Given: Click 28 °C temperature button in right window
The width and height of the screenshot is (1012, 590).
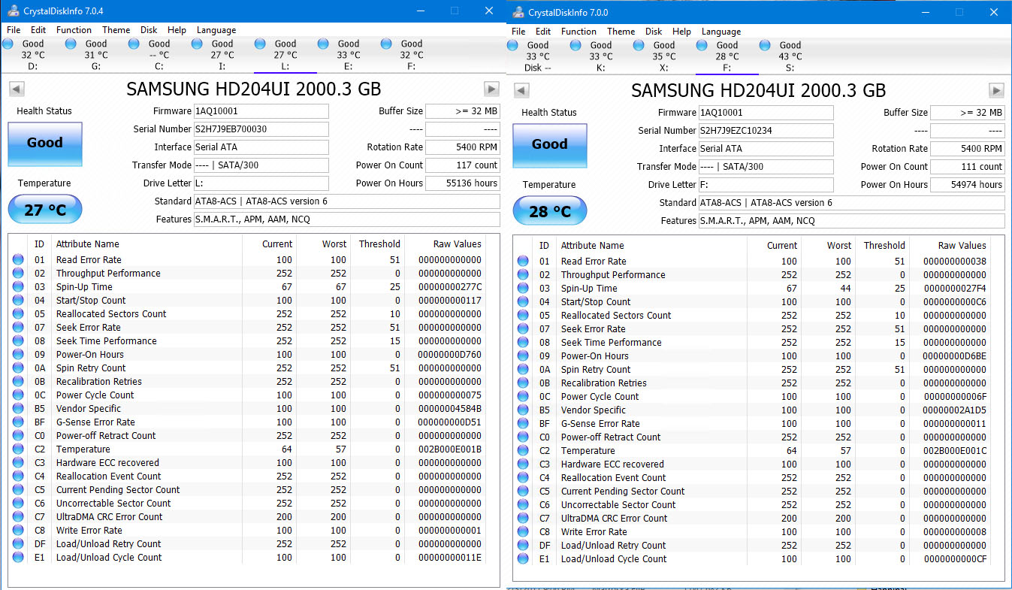Looking at the screenshot, I should tap(549, 212).
